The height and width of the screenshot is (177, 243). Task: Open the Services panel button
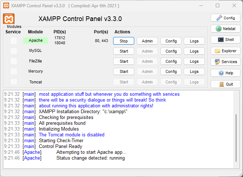225,62
